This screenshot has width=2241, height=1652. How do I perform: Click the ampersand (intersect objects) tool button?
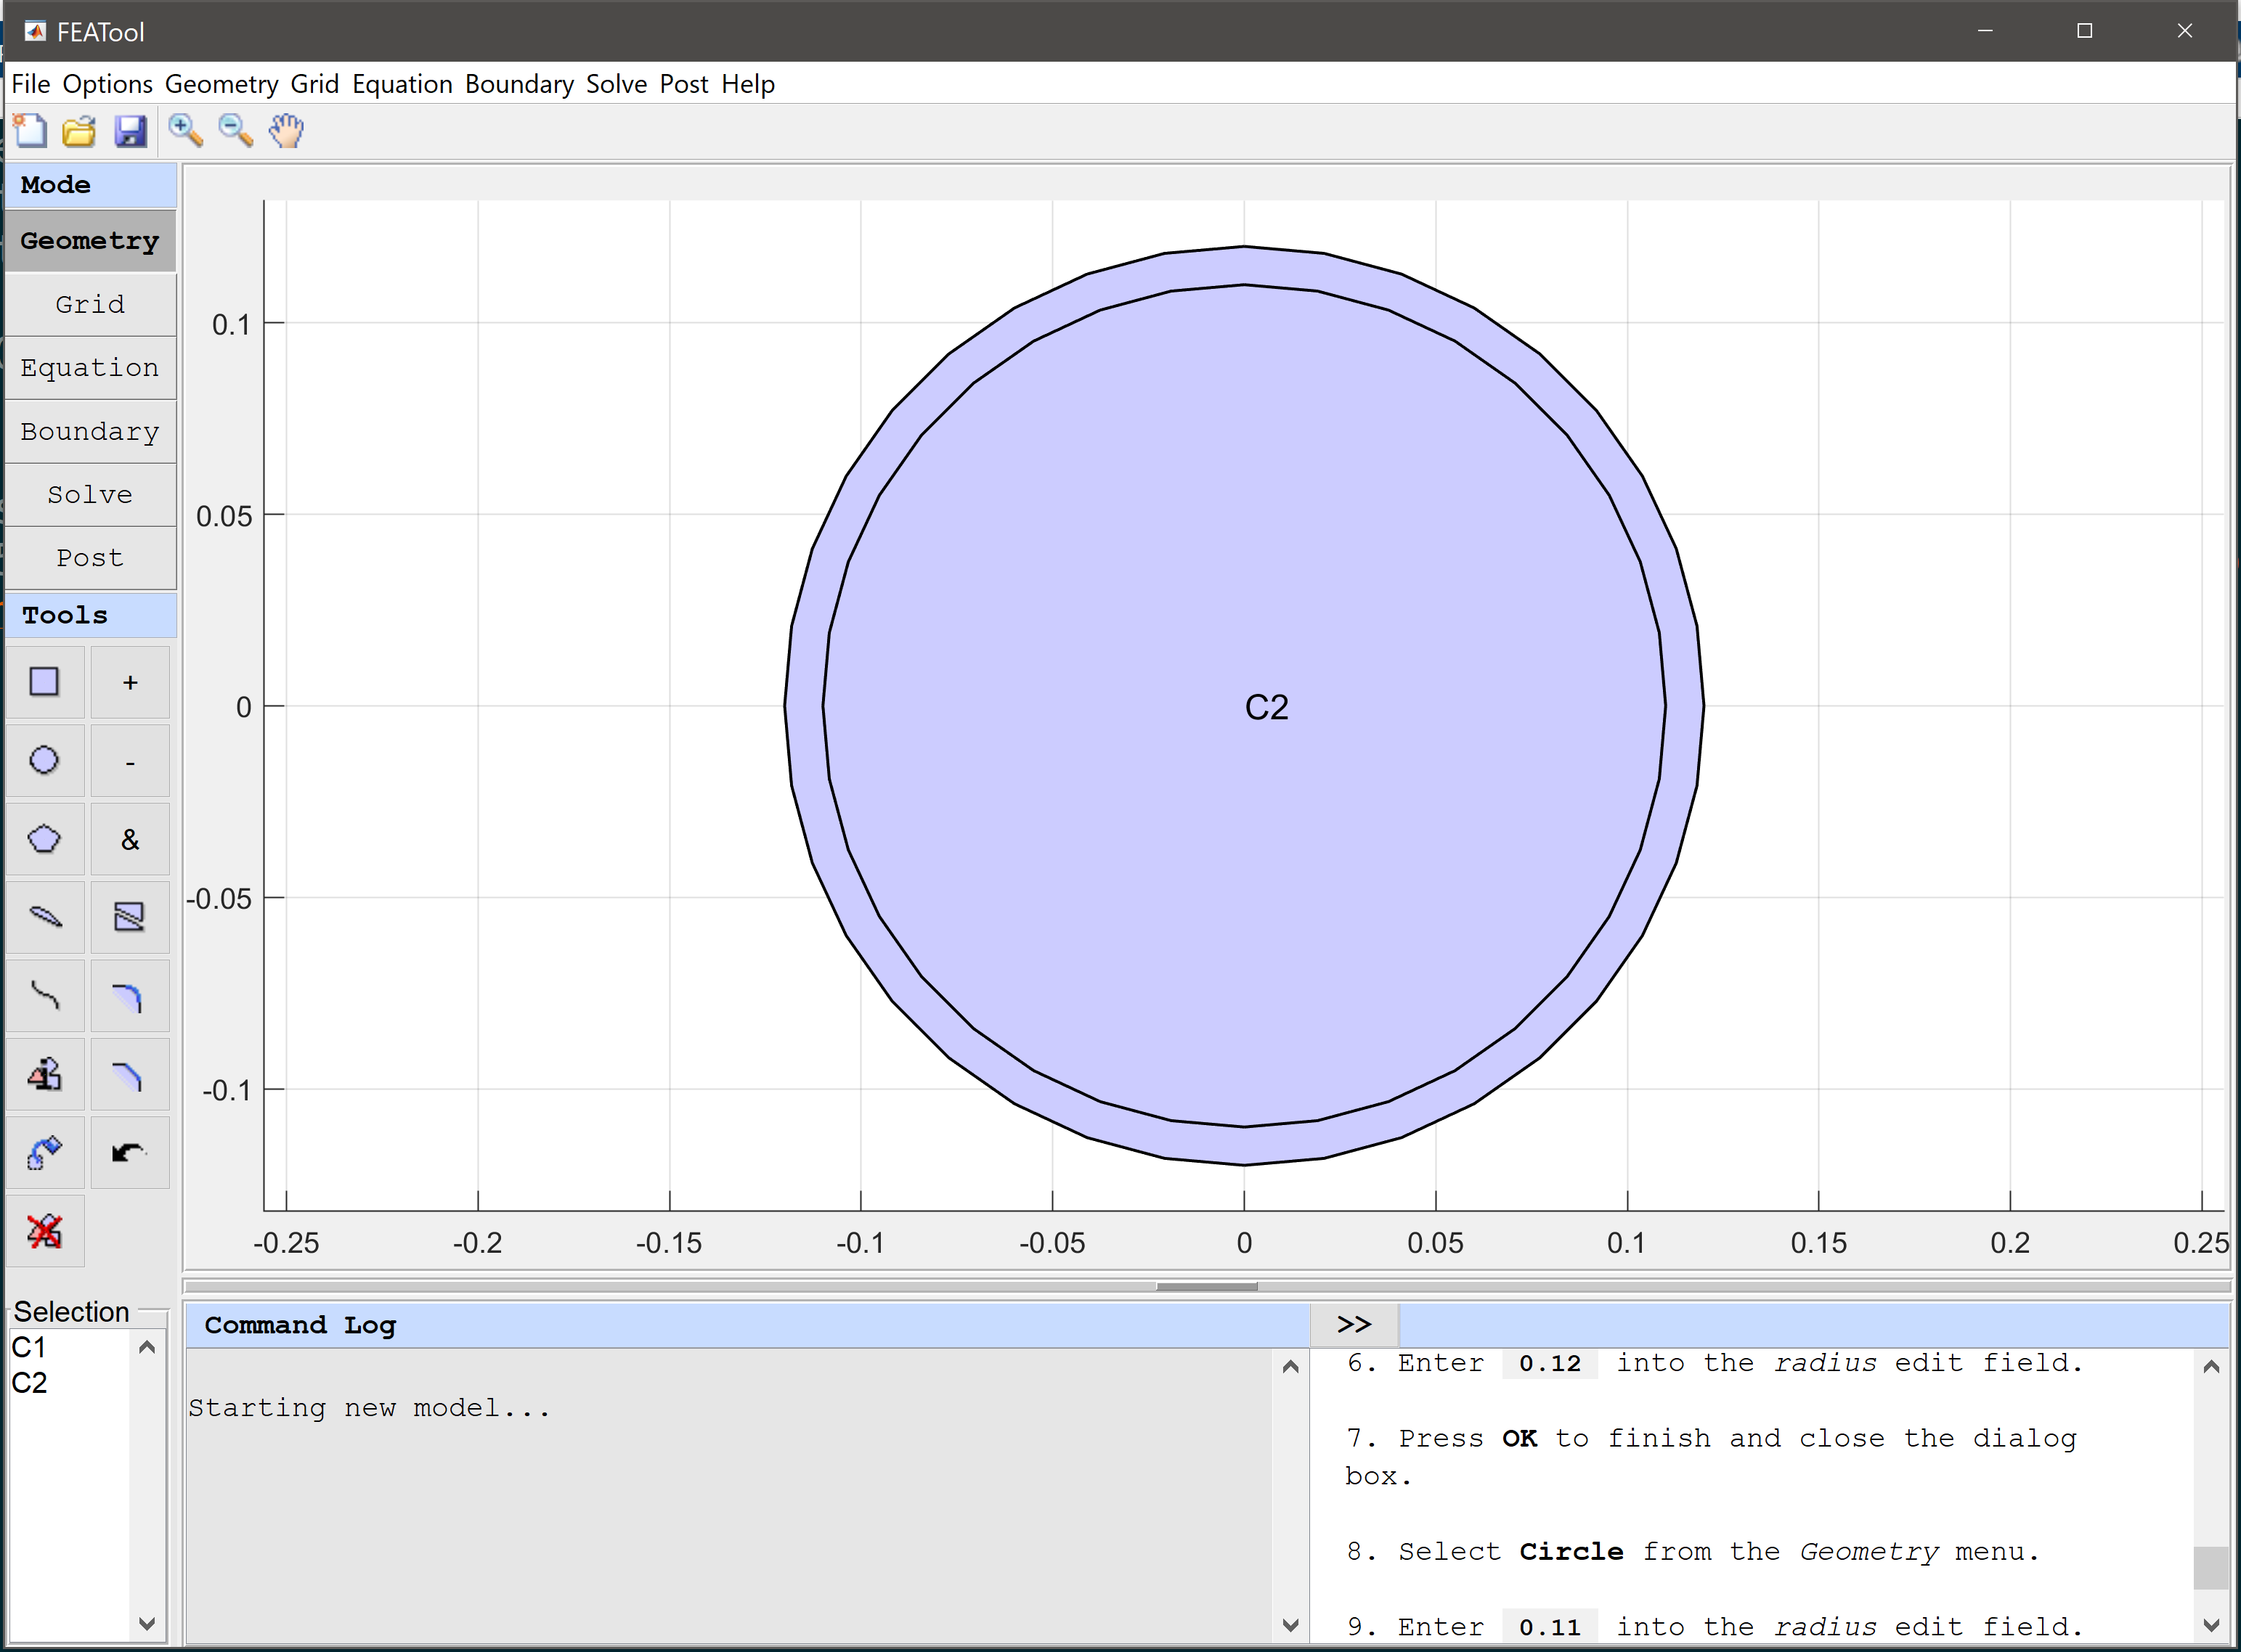[130, 839]
